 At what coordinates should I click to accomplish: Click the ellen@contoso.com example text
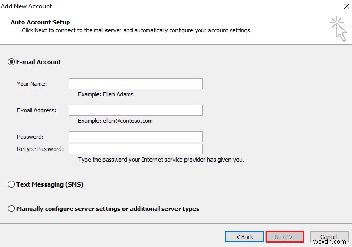click(115, 121)
